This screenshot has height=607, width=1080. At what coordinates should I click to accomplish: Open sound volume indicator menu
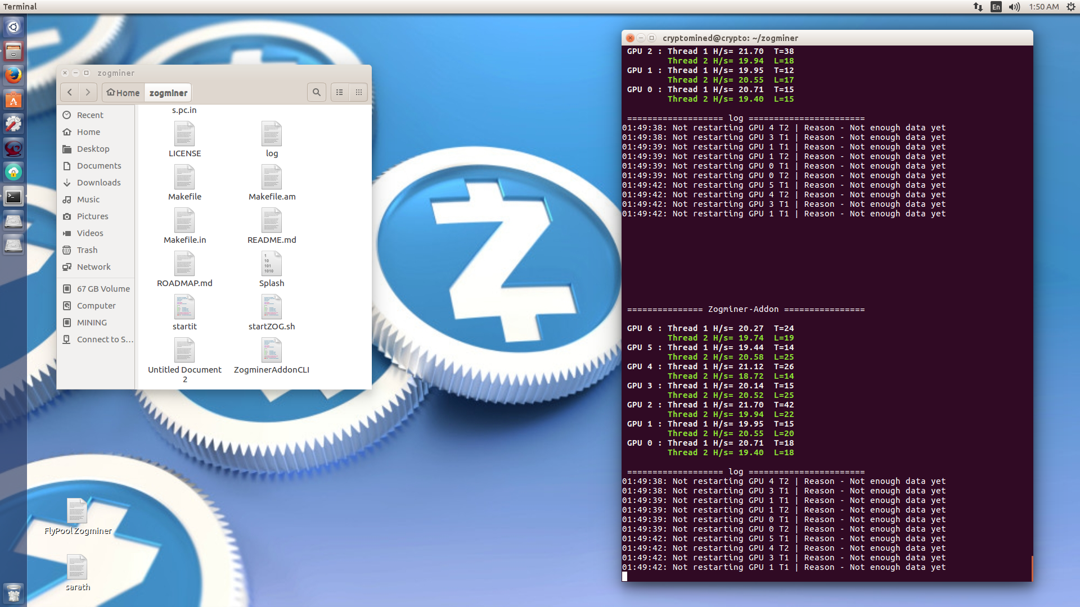coord(1014,7)
